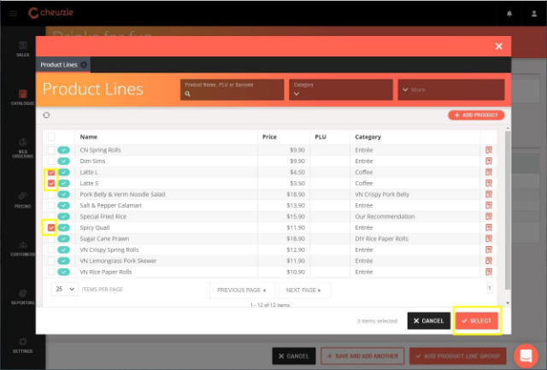Cancel the product lines dialog

429,320
